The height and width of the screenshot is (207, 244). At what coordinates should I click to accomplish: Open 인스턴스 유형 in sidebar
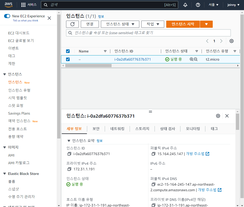pos(19,90)
